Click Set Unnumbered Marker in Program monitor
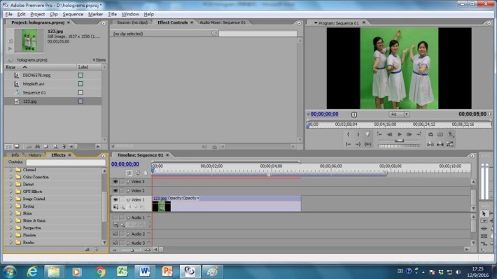This screenshot has height=279, width=497. 367,134
